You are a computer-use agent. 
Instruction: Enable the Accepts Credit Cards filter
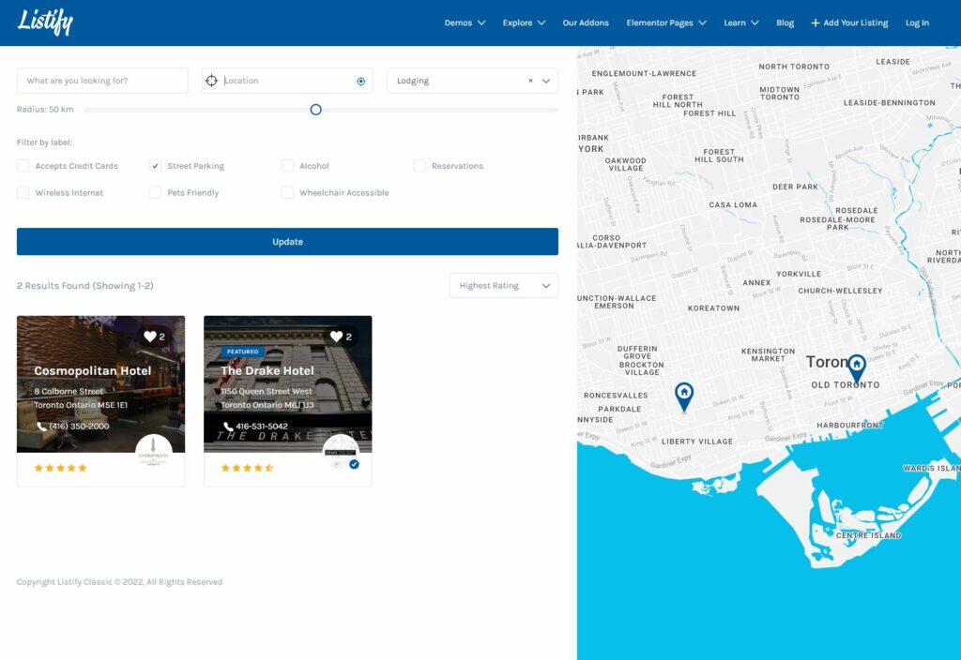[x=23, y=166]
